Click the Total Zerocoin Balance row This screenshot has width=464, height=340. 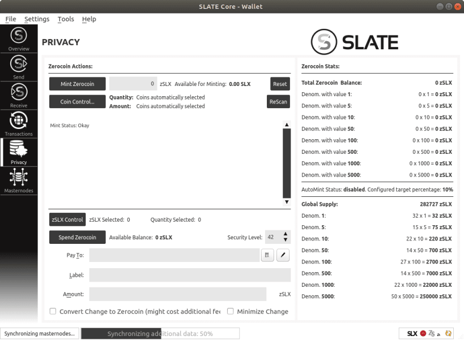tap(377, 83)
